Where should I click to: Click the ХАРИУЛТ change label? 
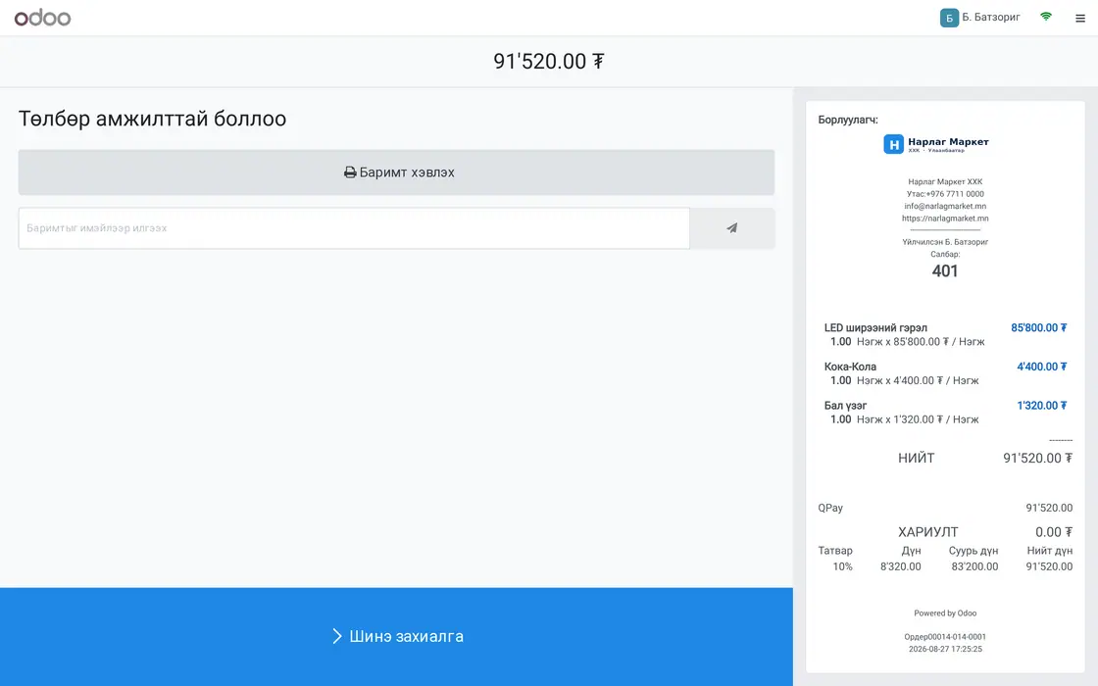click(927, 532)
